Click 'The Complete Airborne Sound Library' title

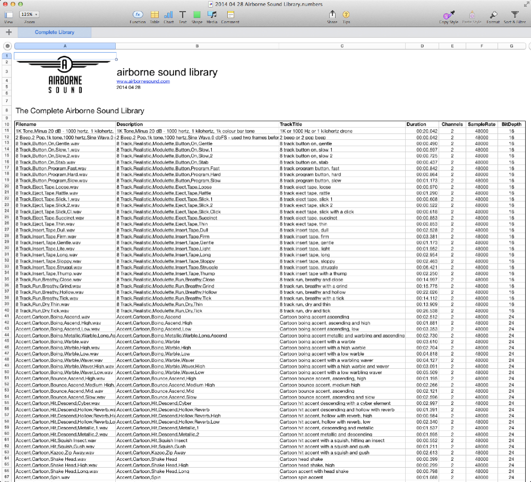80,111
